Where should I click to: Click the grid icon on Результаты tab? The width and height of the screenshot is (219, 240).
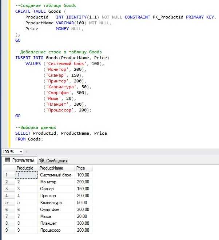coord(7,160)
